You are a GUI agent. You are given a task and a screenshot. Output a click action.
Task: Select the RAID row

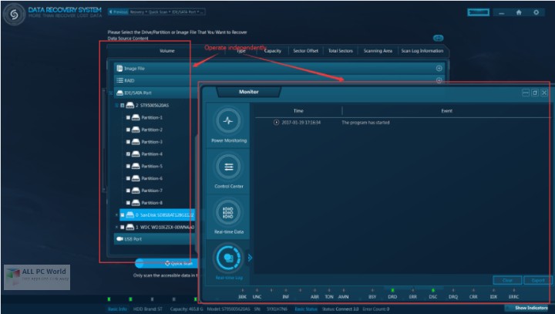(x=280, y=80)
